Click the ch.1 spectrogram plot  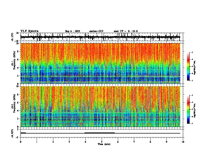[x=100, y=63]
